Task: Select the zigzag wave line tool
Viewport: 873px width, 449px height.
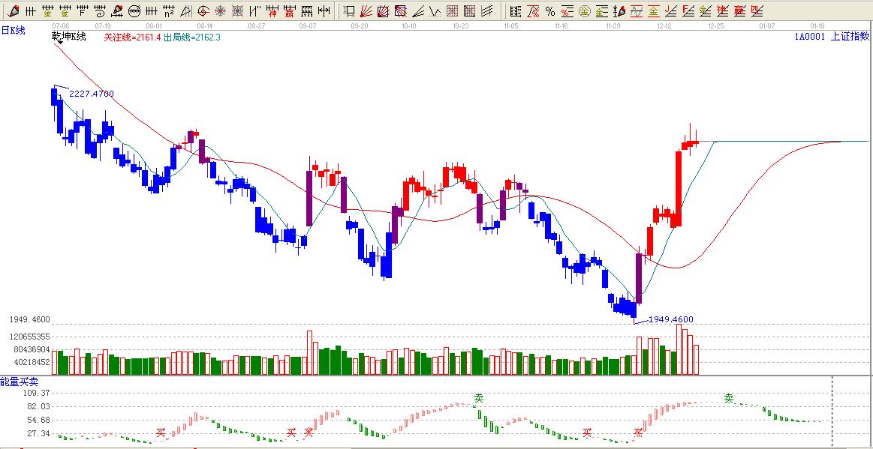Action: tap(435, 11)
